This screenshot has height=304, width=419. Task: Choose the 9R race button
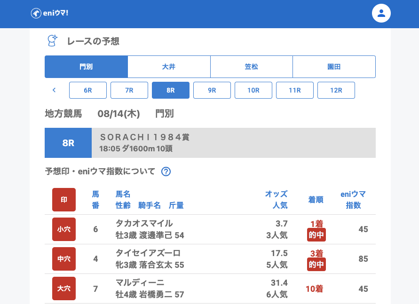[x=212, y=90]
